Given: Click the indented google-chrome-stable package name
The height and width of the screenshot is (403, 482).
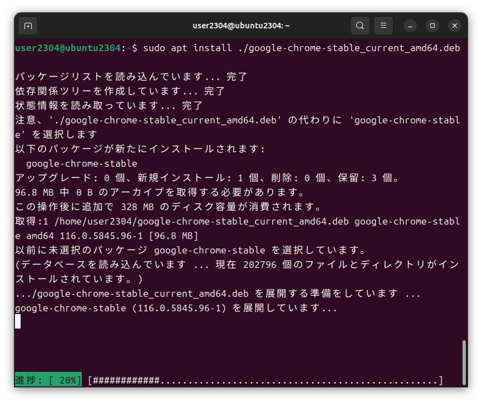Looking at the screenshot, I should (81, 163).
